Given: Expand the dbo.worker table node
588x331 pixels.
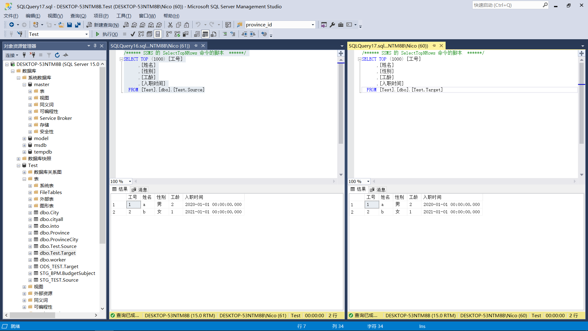Looking at the screenshot, I should coord(30,260).
